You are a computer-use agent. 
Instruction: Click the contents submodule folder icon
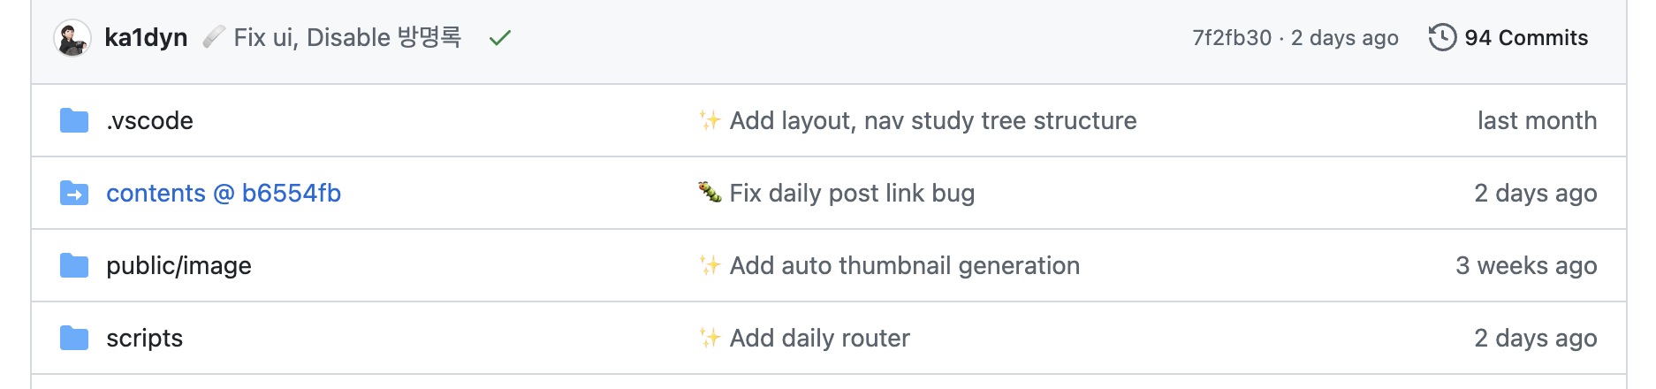74,193
